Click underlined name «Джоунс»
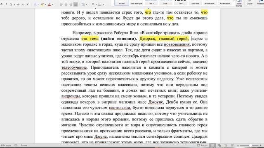The image size is (264, 148). coord(156,102)
